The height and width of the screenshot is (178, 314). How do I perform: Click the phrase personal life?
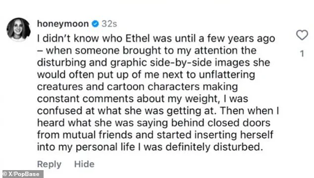click(105, 147)
